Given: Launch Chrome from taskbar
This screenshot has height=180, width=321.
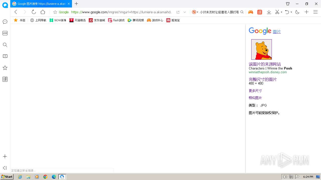Looking at the screenshot, I should point(45,177).
